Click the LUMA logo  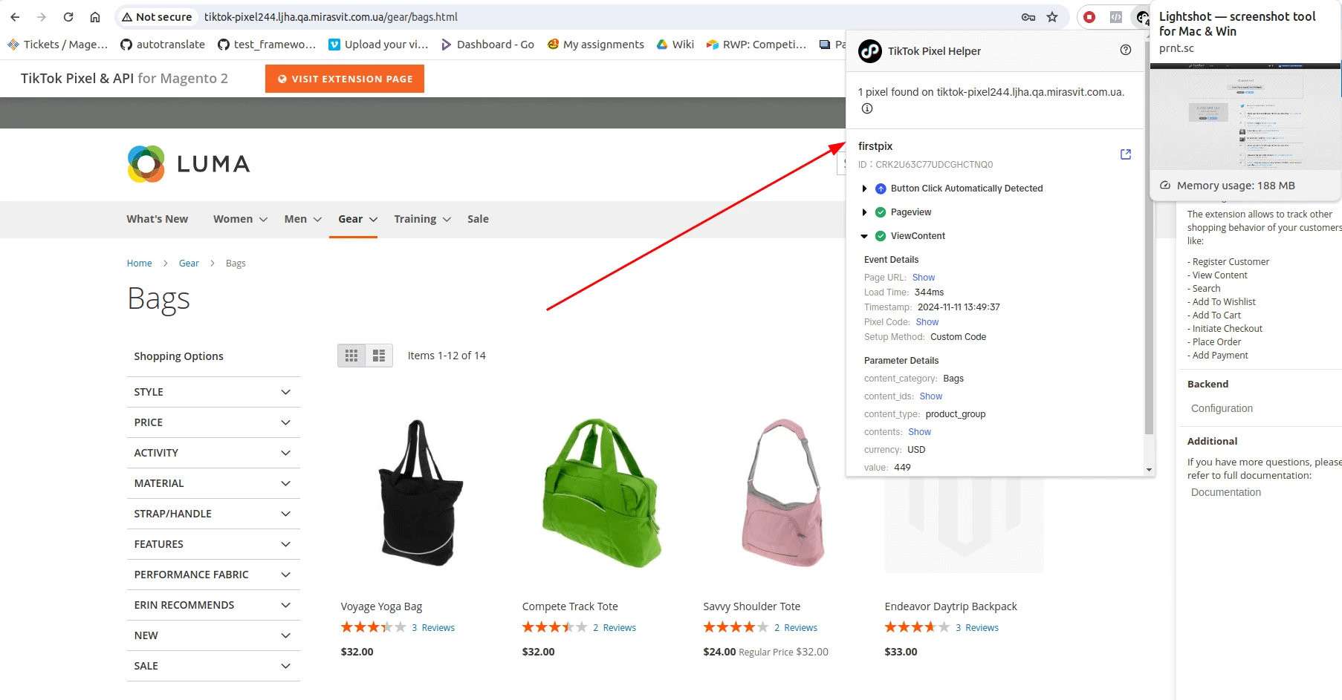click(189, 164)
